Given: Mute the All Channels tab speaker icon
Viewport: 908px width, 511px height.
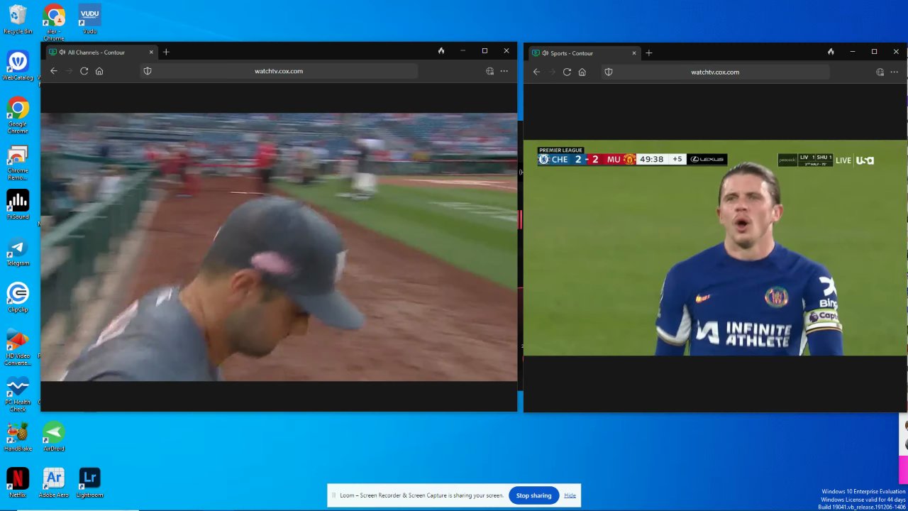Looking at the screenshot, I should [62, 52].
